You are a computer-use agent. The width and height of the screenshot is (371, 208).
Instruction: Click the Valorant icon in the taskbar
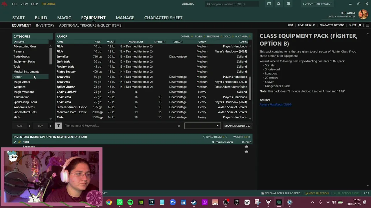[x=268, y=202]
